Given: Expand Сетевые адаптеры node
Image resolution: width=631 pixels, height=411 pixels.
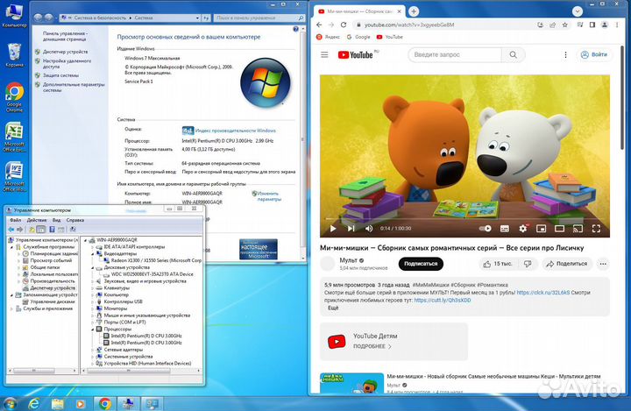Looking at the screenshot, I should point(93,350).
